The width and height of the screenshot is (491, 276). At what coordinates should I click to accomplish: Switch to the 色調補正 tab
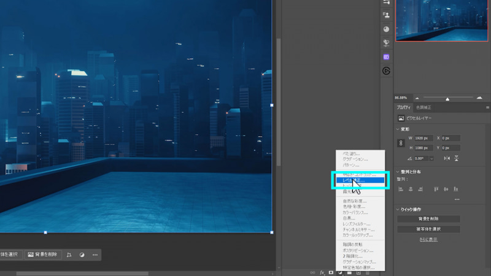423,107
